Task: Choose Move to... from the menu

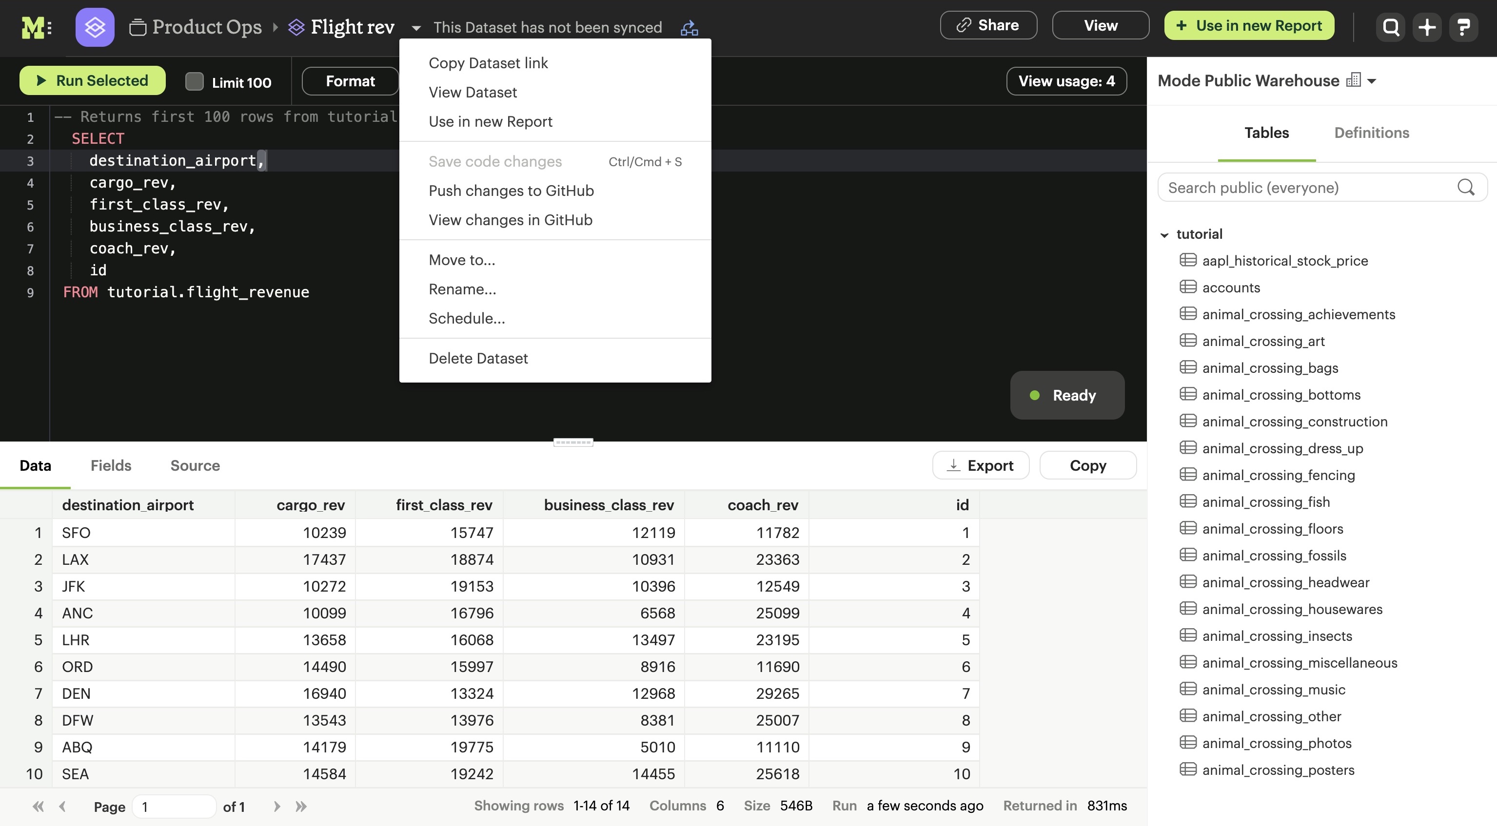Action: pyautogui.click(x=462, y=260)
